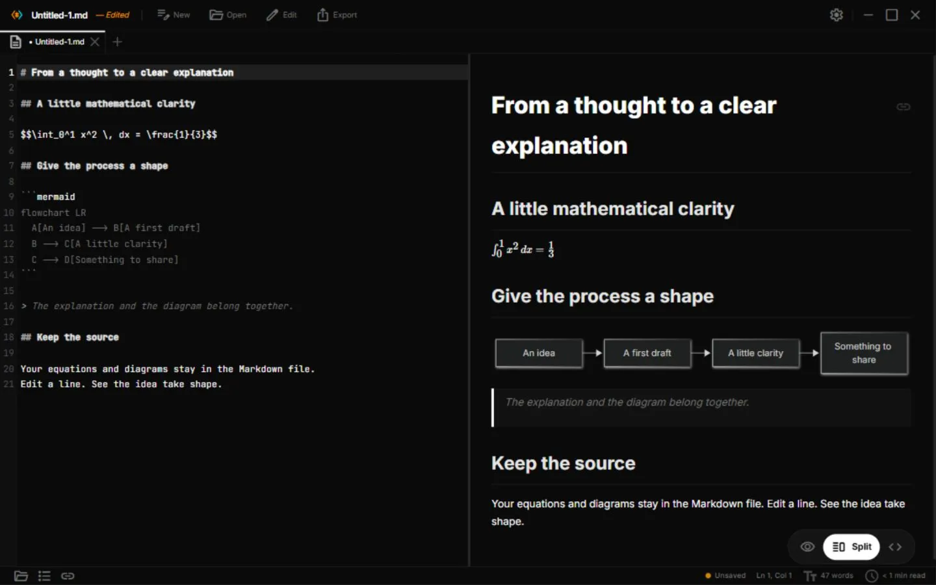The height and width of the screenshot is (585, 936).
Task: Click 'Give the process a shape' preview heading
Action: coord(603,296)
